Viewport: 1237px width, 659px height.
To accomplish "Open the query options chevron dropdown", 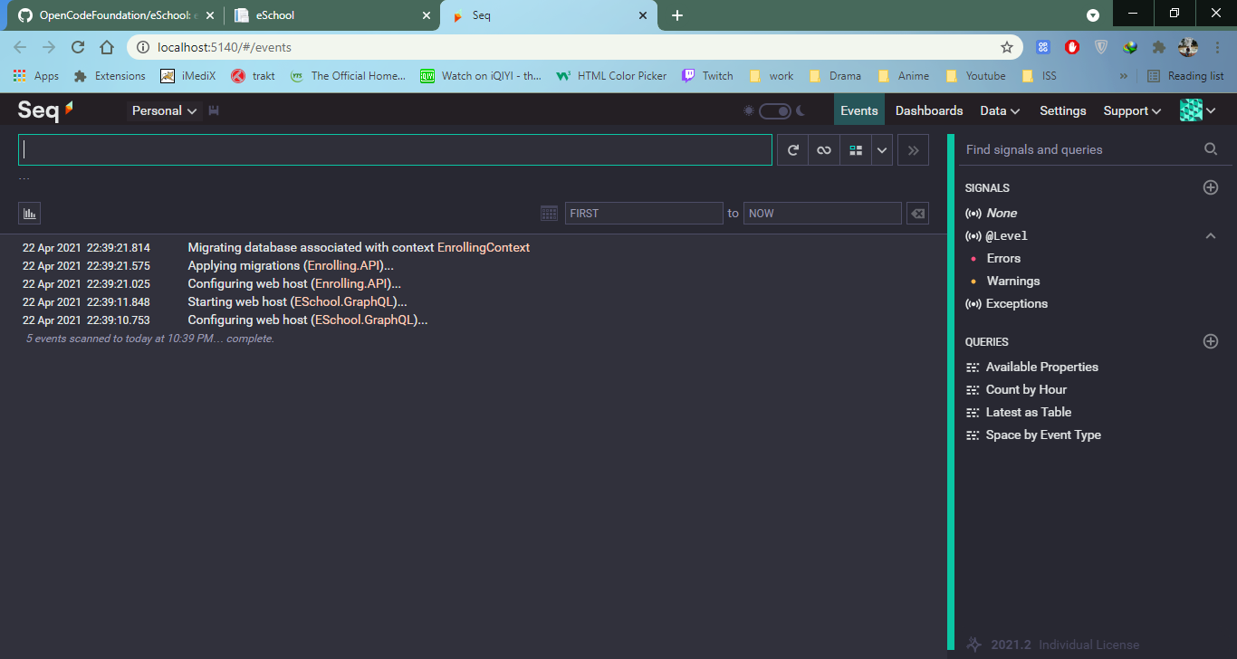I will (881, 149).
